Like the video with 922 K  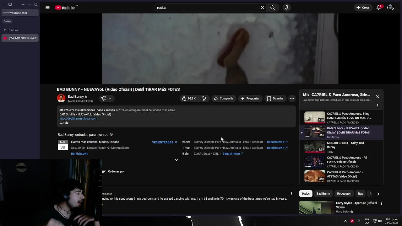coord(189,99)
